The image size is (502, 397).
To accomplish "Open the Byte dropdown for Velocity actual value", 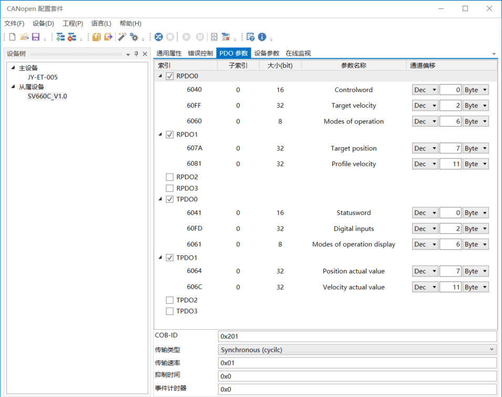I will pos(475,287).
